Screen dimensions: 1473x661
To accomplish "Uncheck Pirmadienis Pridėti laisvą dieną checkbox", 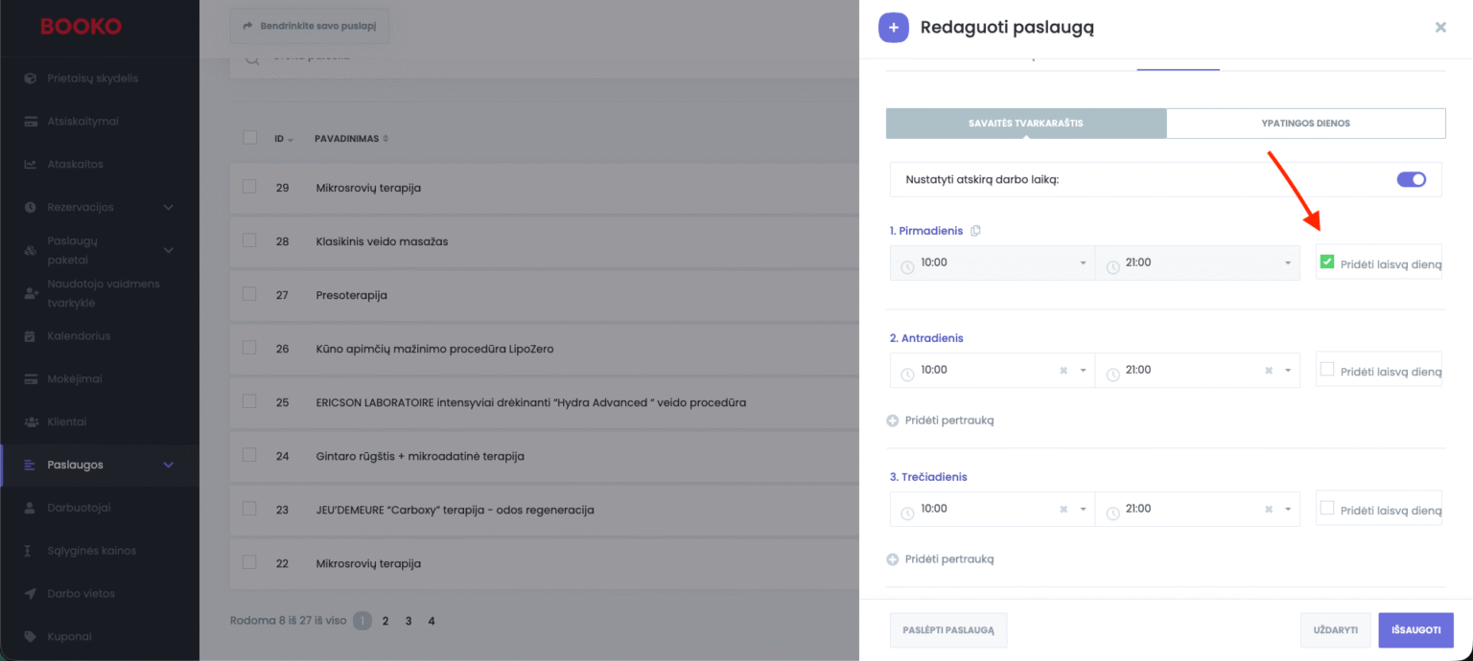I will click(x=1327, y=262).
